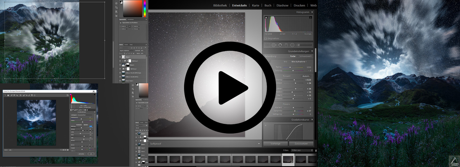Click the curve point adjustment target icon
Viewport: 460px width, 167px height.
[x=265, y=125]
